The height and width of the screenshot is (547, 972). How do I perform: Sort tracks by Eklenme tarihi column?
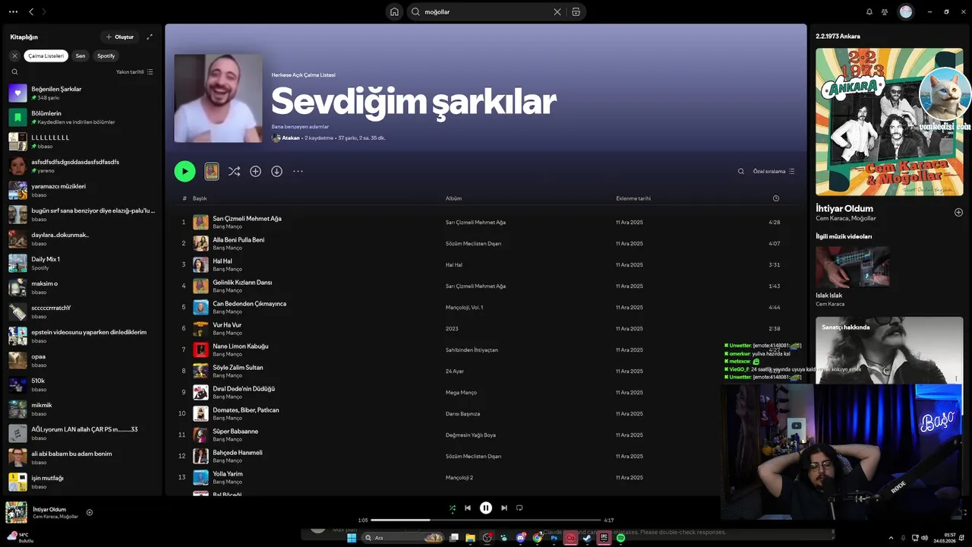633,198
